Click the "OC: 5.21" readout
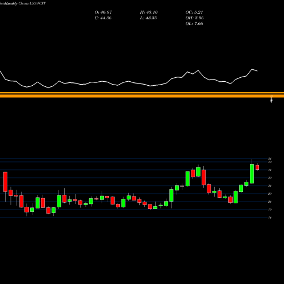284x284 pixels. pos(194,12)
